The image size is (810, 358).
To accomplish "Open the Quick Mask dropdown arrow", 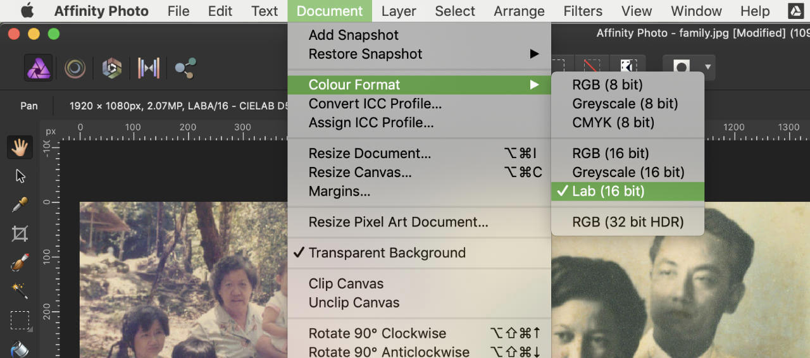I will coord(708,66).
